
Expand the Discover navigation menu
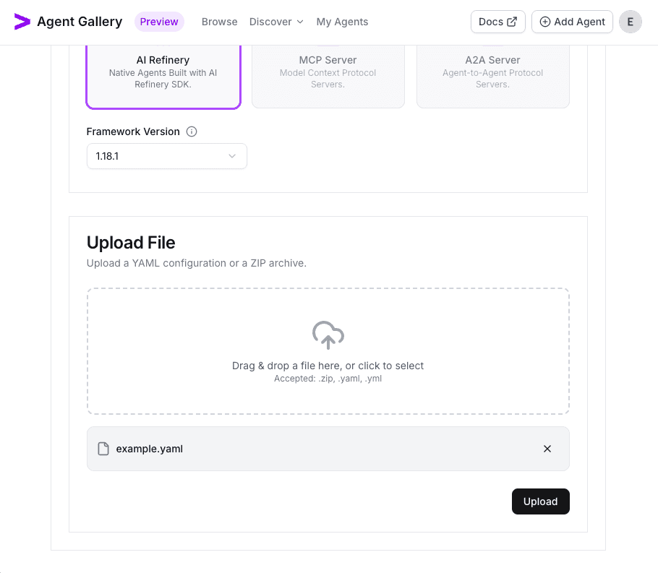(x=276, y=22)
